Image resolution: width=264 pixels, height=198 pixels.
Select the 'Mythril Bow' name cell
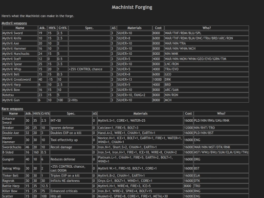click(x=20, y=90)
